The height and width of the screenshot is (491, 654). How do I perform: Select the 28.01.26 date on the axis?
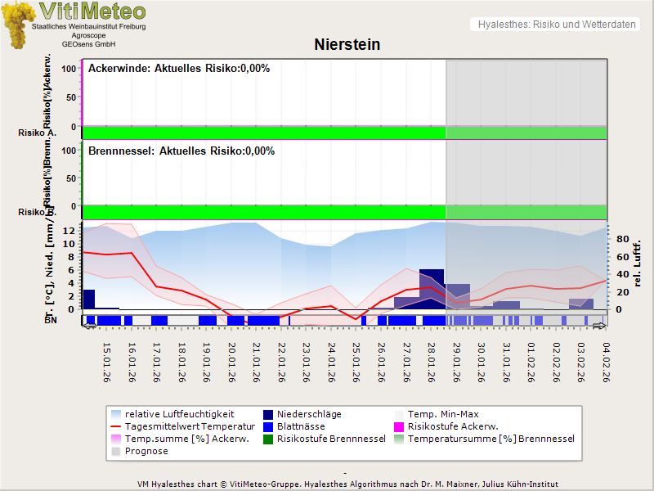[x=431, y=362]
